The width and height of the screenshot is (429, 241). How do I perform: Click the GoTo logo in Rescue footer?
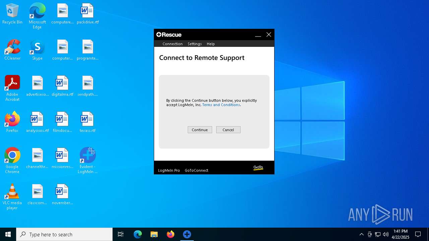tap(258, 168)
